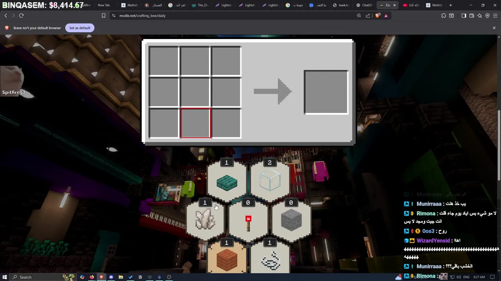Image resolution: width=501 pixels, height=281 pixels.
Task: Click the Oos3 chat username
Action: point(428,231)
